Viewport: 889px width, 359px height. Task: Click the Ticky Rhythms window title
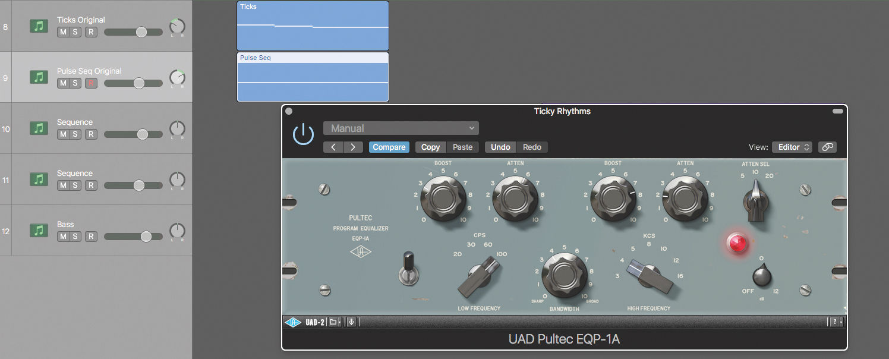tap(562, 111)
